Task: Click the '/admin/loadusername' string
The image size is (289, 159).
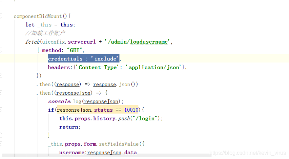Action: [x=137, y=42]
